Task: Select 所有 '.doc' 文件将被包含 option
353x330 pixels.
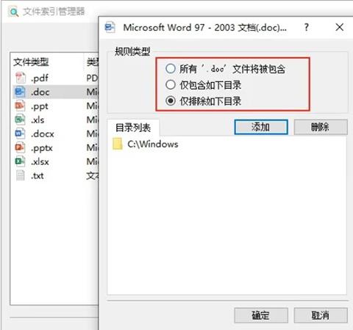Action: (x=225, y=69)
